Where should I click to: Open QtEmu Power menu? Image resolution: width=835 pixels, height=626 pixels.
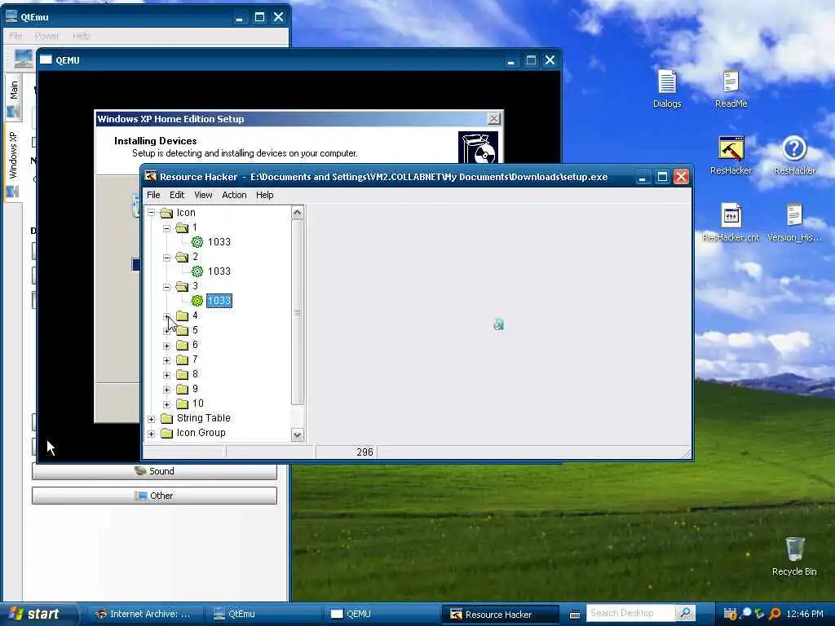[x=46, y=36]
